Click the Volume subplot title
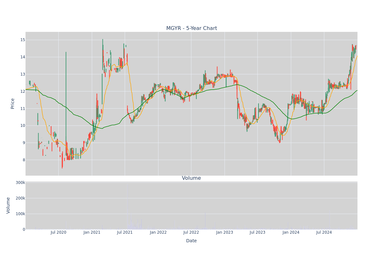Screen dimensions: 383x255 tap(191, 178)
